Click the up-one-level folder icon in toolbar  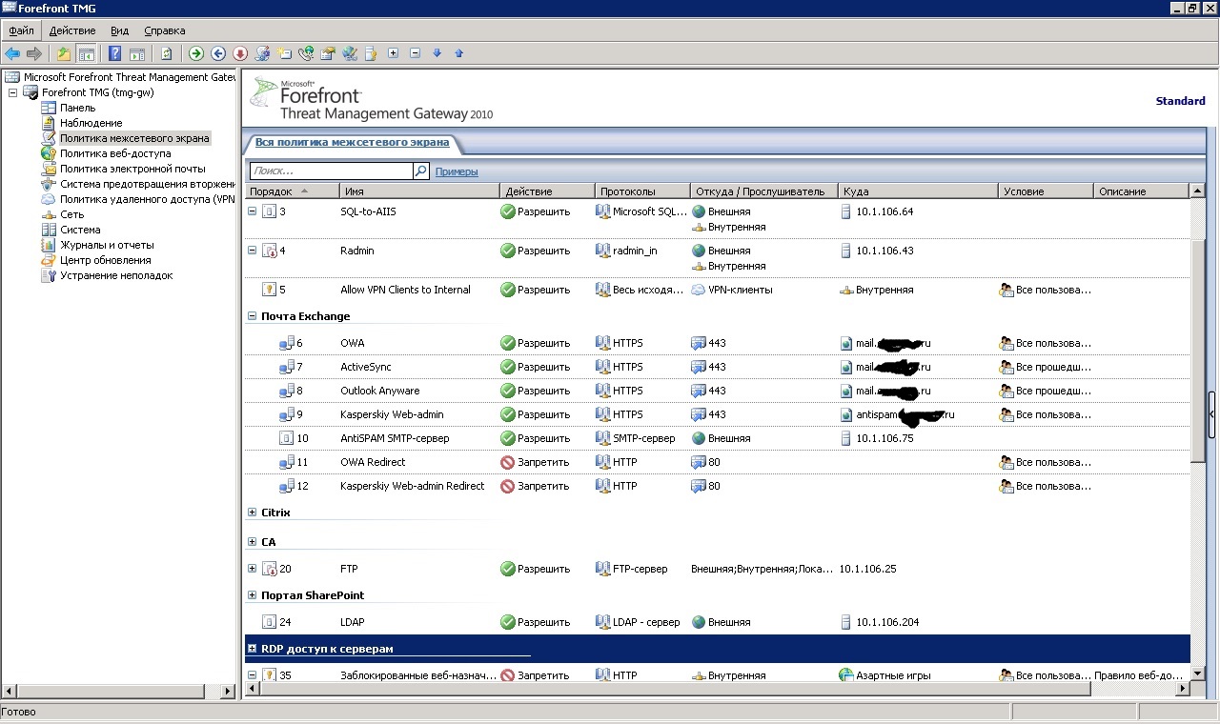point(64,53)
